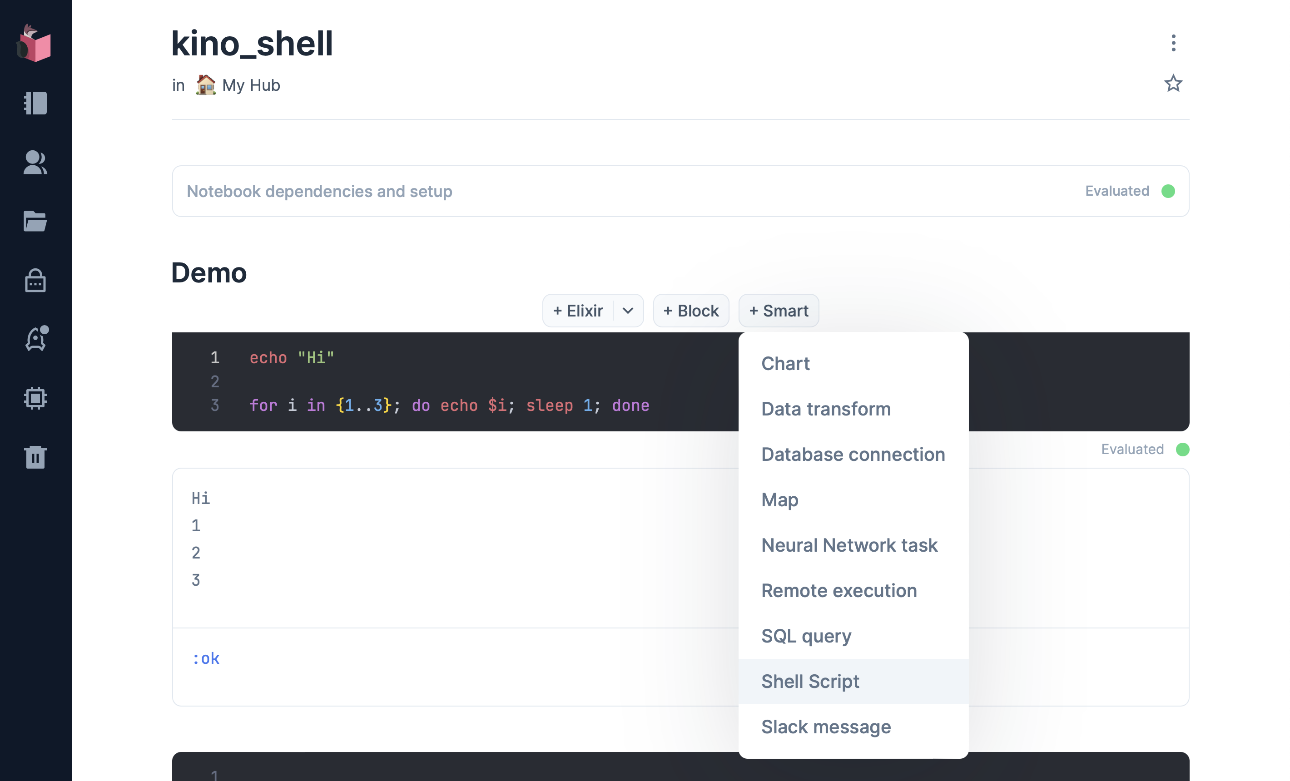Open the notebook three-dot options menu
The height and width of the screenshot is (781, 1290).
tap(1173, 43)
